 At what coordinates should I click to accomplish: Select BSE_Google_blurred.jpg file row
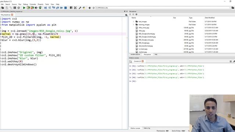(147, 34)
